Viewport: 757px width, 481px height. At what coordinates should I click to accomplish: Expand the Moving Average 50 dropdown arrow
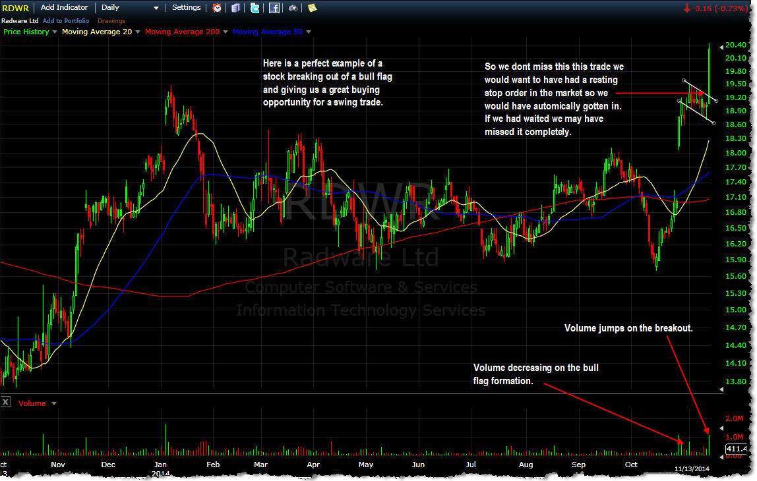309,32
